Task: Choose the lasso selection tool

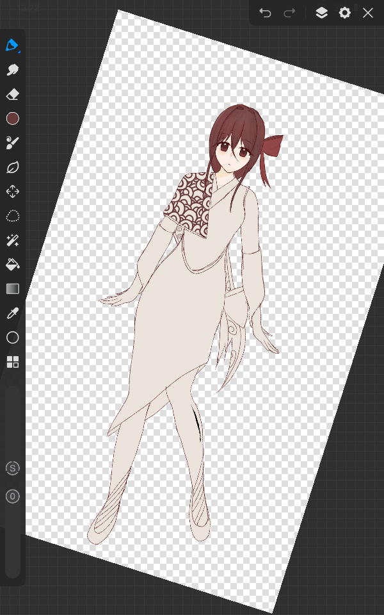Action: pos(12,216)
